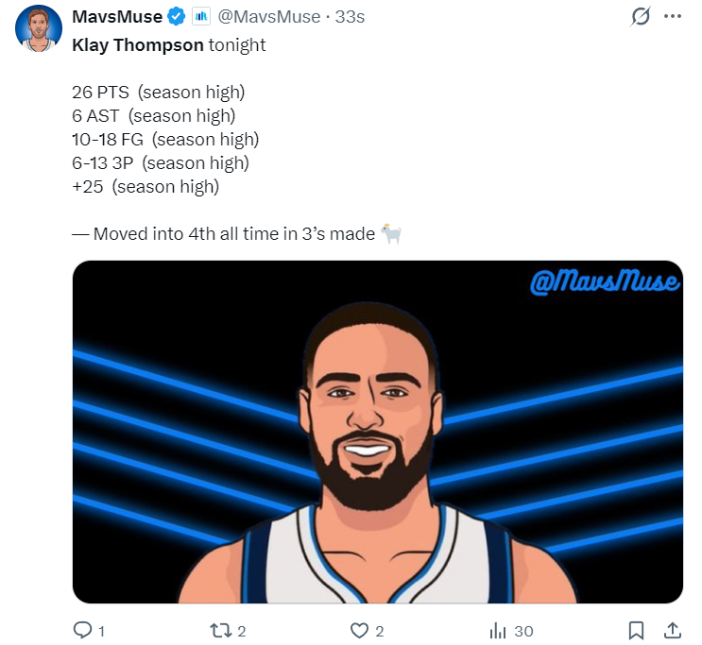This screenshot has height=645, width=702.
Task: Click the view count number 30
Action: click(523, 631)
